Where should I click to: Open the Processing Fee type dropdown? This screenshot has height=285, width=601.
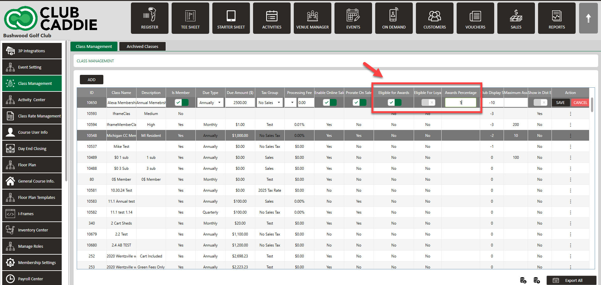point(291,102)
